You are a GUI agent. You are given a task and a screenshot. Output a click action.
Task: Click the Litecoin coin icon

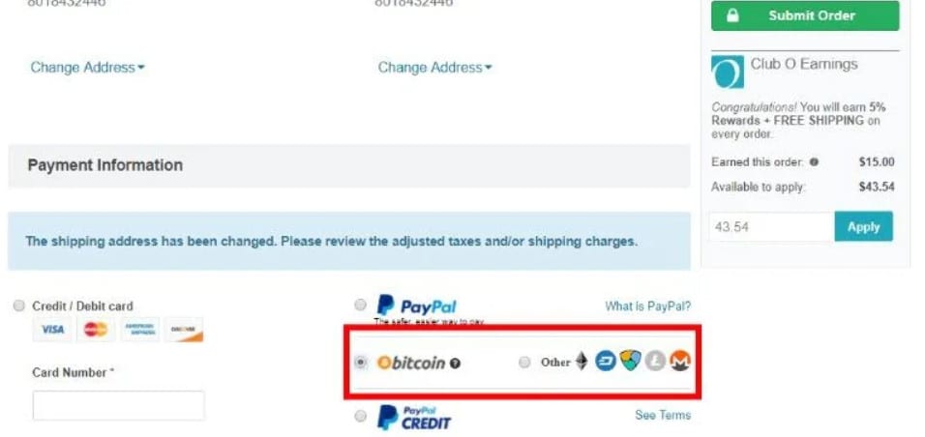tap(655, 361)
